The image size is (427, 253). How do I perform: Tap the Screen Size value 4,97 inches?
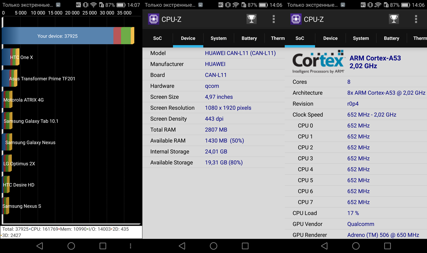[219, 97]
